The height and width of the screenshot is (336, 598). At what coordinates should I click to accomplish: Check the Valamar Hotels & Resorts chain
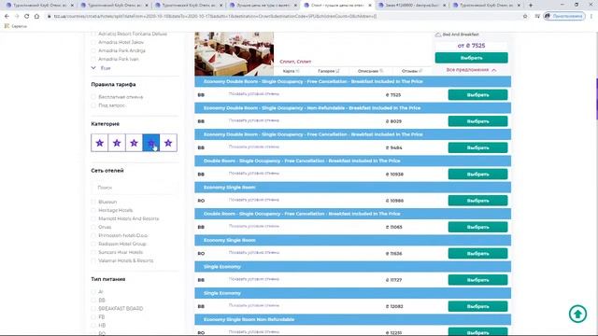(x=93, y=260)
